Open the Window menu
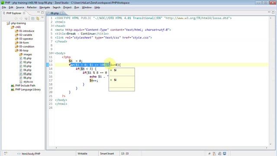This screenshot has width=277, height=156. coord(87,7)
